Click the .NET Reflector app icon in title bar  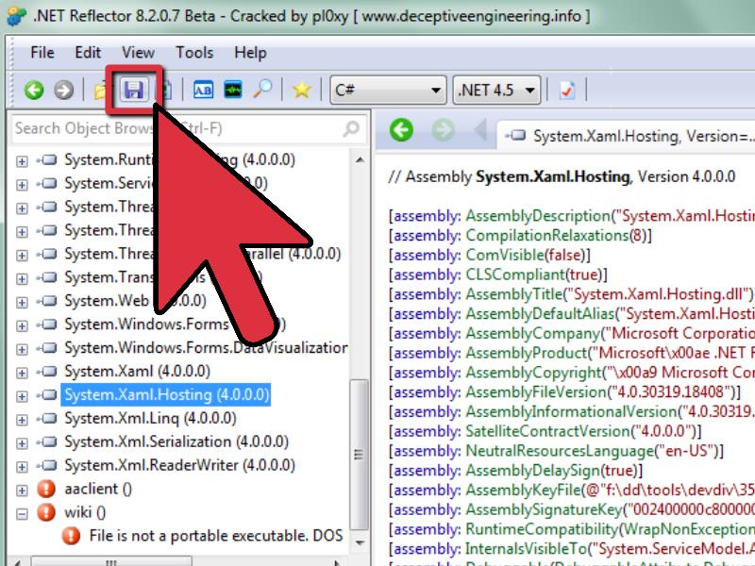17,15
